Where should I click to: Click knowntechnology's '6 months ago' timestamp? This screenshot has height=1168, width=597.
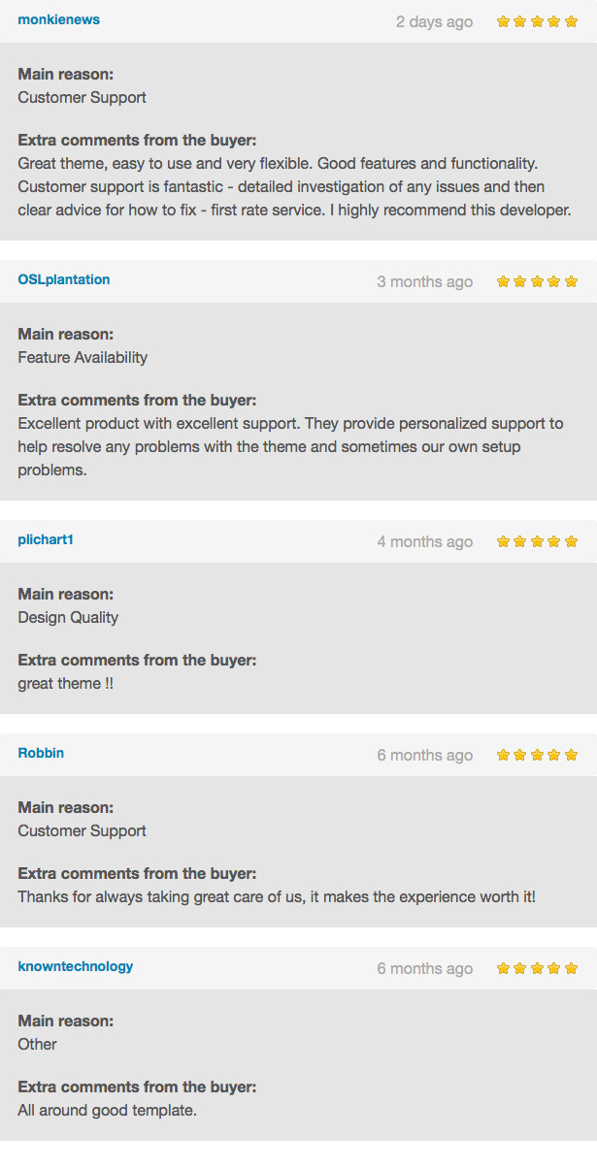(x=424, y=968)
